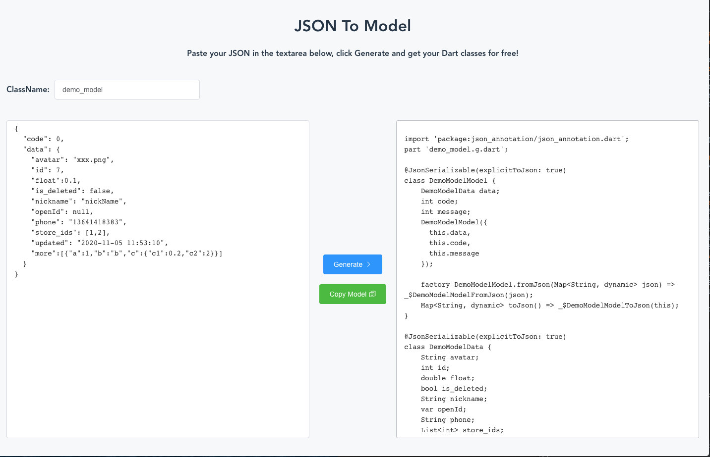Click the toJson() method line
The width and height of the screenshot is (710, 457).
(x=550, y=305)
